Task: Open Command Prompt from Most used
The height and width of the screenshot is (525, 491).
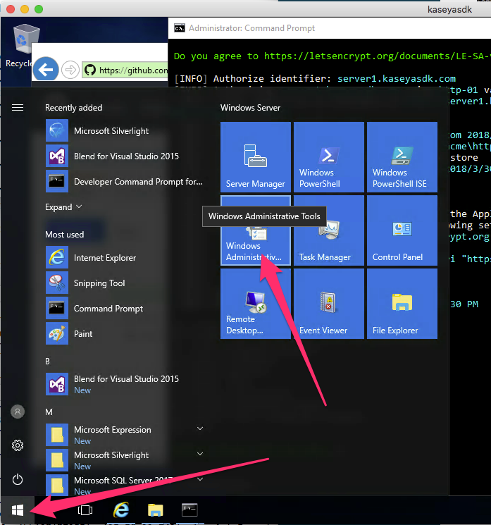Action: (x=125, y=309)
